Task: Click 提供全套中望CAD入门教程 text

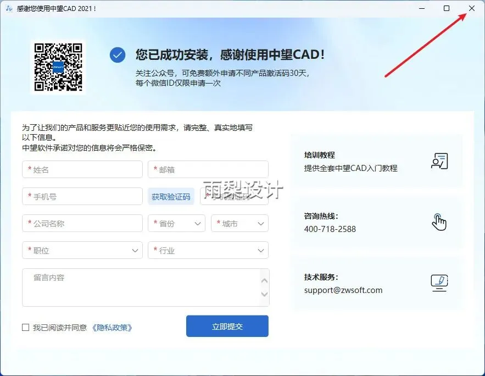Action: (351, 168)
